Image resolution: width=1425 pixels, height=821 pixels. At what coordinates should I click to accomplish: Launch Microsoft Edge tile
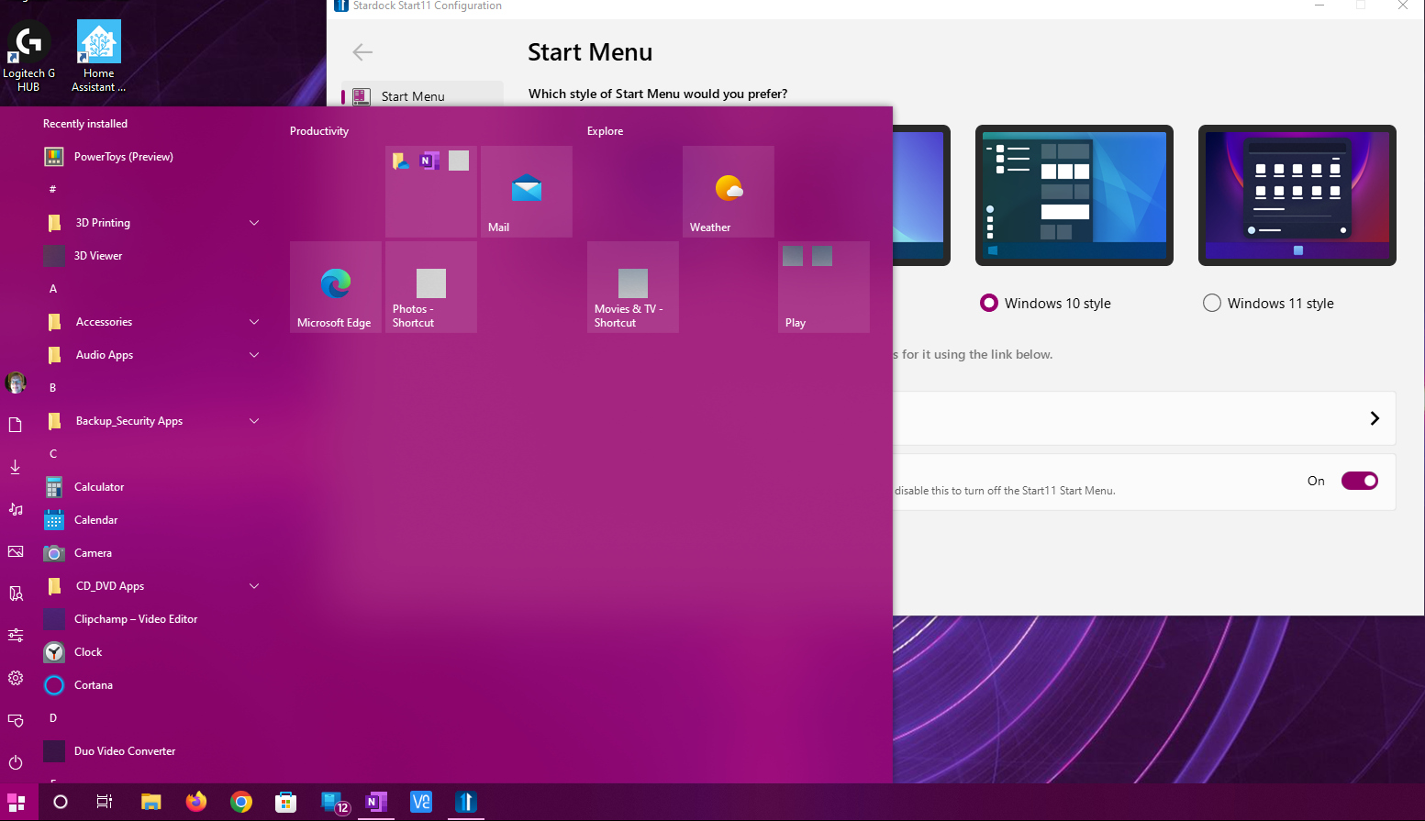[x=336, y=287]
